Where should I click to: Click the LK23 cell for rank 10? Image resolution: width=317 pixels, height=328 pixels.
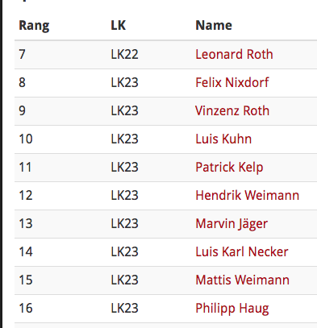124,139
